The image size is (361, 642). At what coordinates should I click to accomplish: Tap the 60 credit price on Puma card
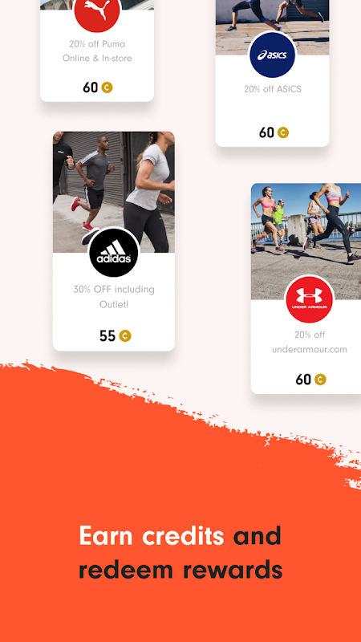click(x=91, y=87)
